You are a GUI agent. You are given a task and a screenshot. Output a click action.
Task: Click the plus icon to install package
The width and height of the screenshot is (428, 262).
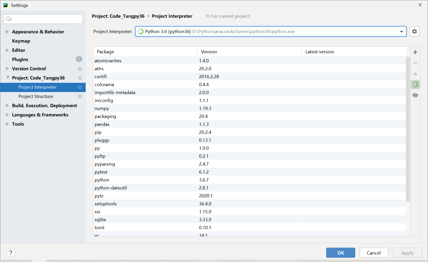tap(415, 52)
